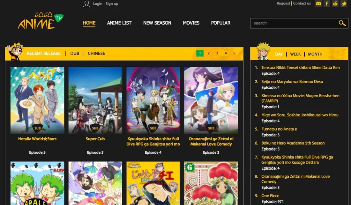
Task: Click the Request link
Action: pos(283,3)
